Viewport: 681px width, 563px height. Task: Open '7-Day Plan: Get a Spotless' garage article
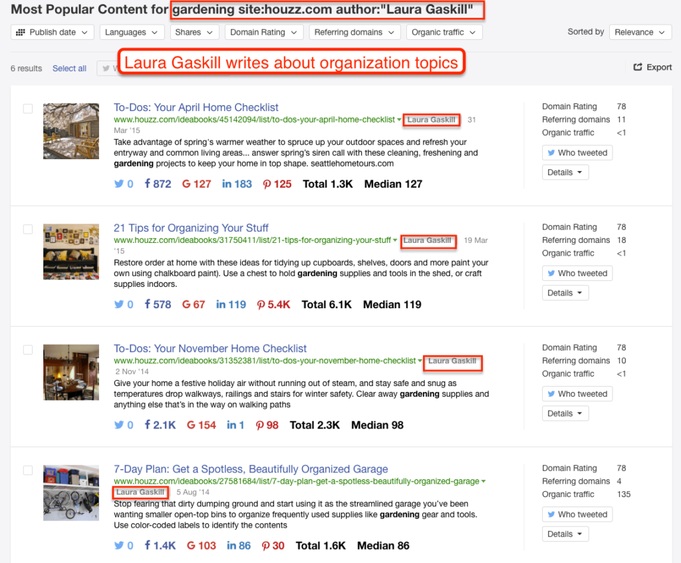pyautogui.click(x=251, y=469)
